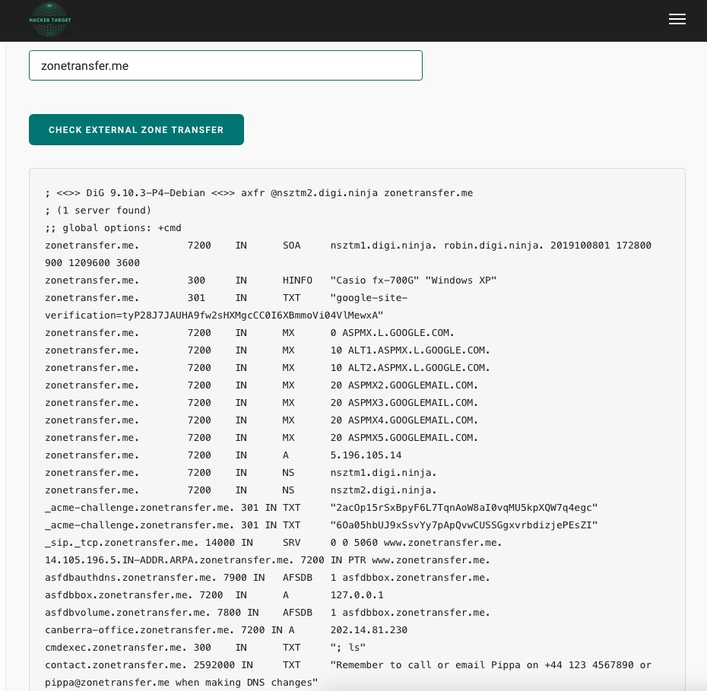Open the hamburger navigation menu
707x691 pixels.
[x=677, y=20]
